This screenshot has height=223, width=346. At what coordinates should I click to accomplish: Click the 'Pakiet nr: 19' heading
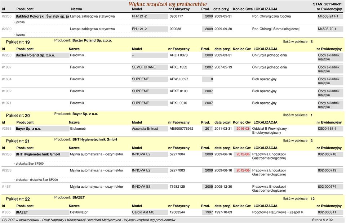(x=18, y=42)
